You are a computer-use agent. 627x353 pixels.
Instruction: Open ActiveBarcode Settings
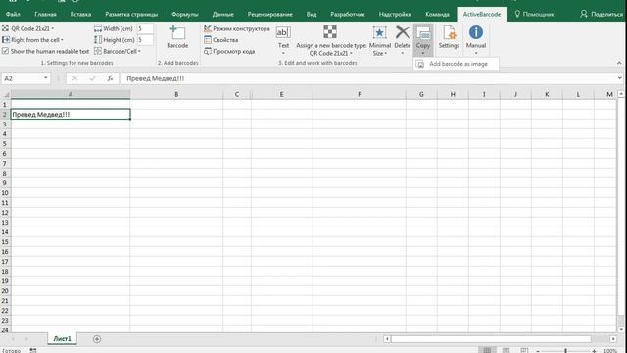click(449, 37)
